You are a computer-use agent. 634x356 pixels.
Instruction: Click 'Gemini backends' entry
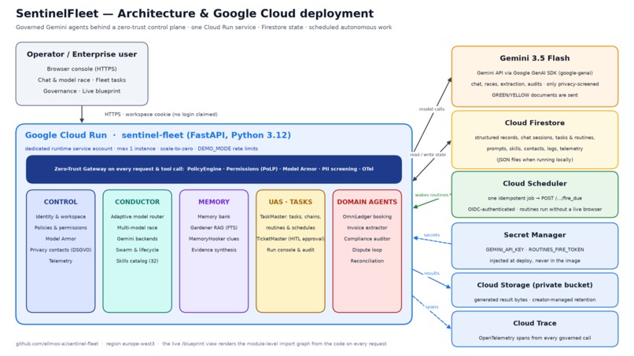click(x=137, y=239)
